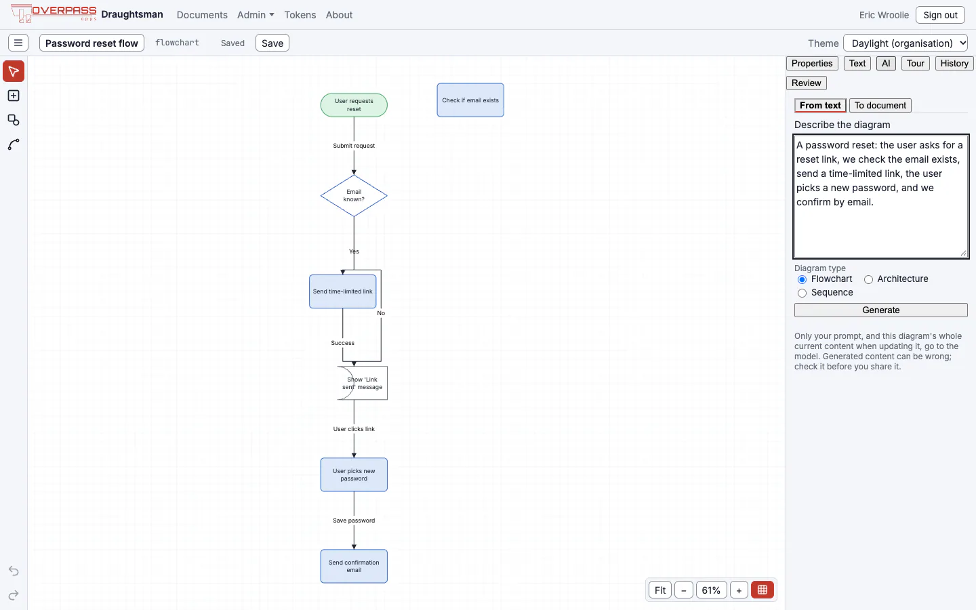This screenshot has height=610, width=976.
Task: Go to Tokens in the navigation
Action: pos(300,15)
